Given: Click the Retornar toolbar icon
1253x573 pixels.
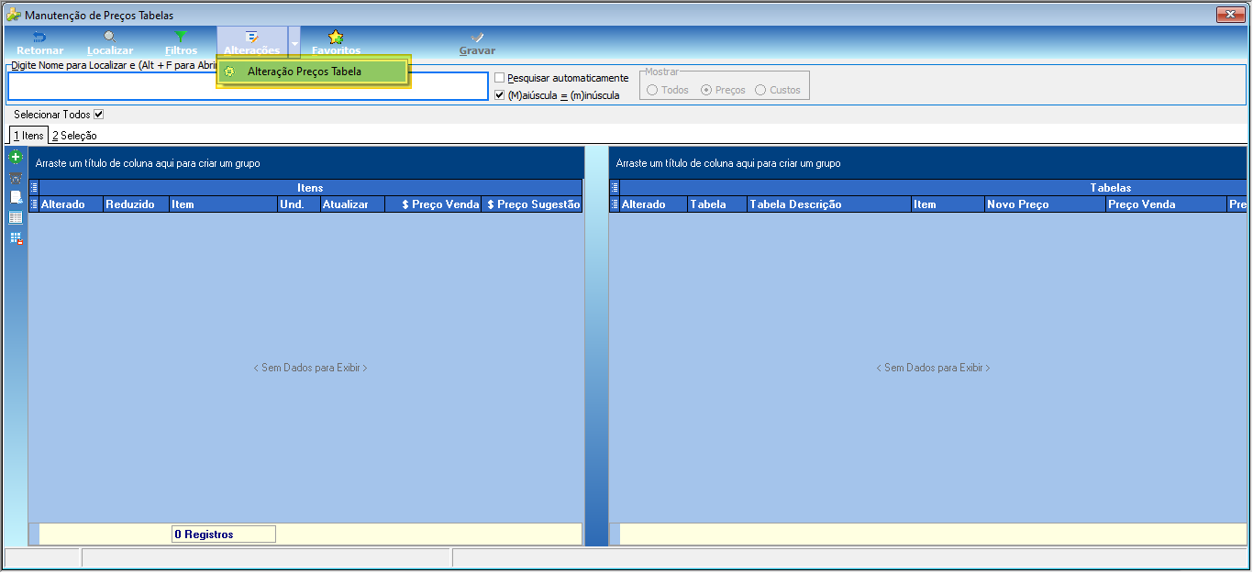Looking at the screenshot, I should point(39,38).
